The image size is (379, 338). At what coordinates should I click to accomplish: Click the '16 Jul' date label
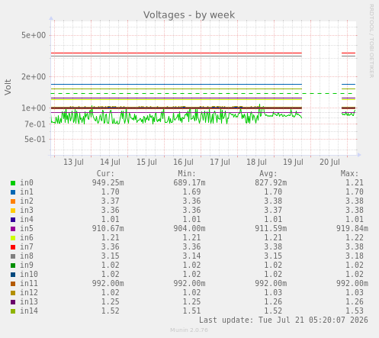click(183, 162)
